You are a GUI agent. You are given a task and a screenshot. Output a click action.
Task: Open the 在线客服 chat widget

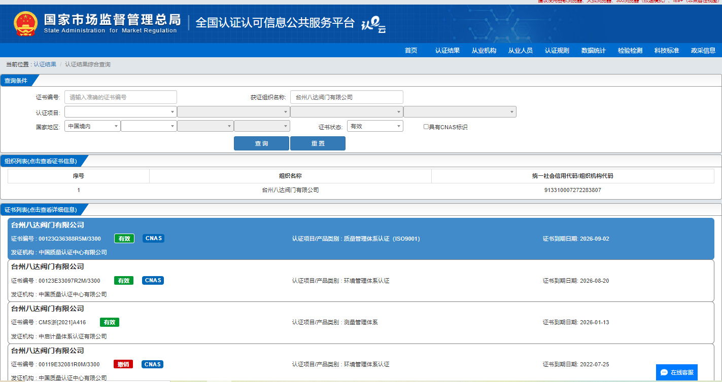pyautogui.click(x=676, y=372)
